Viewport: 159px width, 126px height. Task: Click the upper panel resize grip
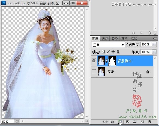point(156,33)
